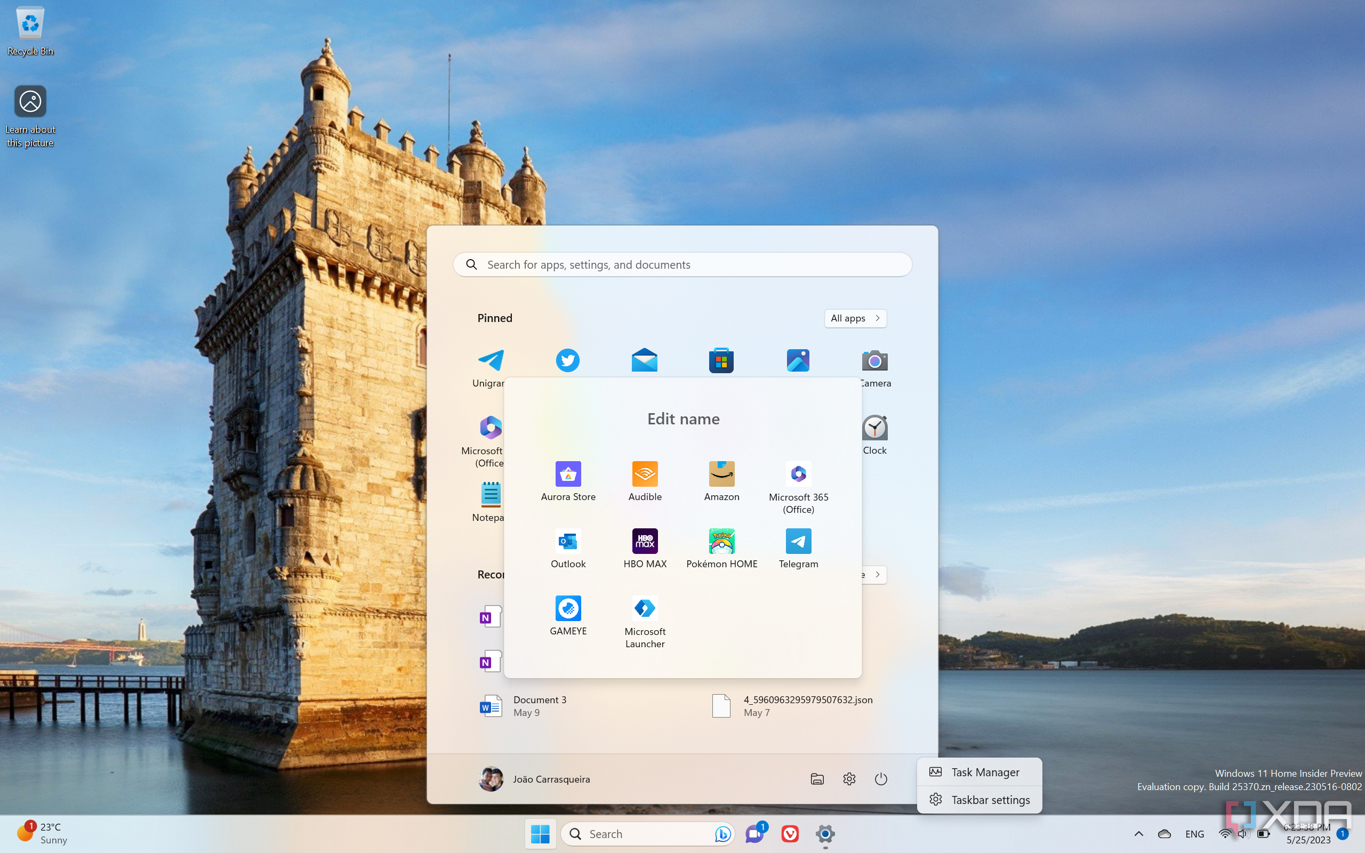Switch ENG input language
1365x853 pixels.
(1195, 833)
